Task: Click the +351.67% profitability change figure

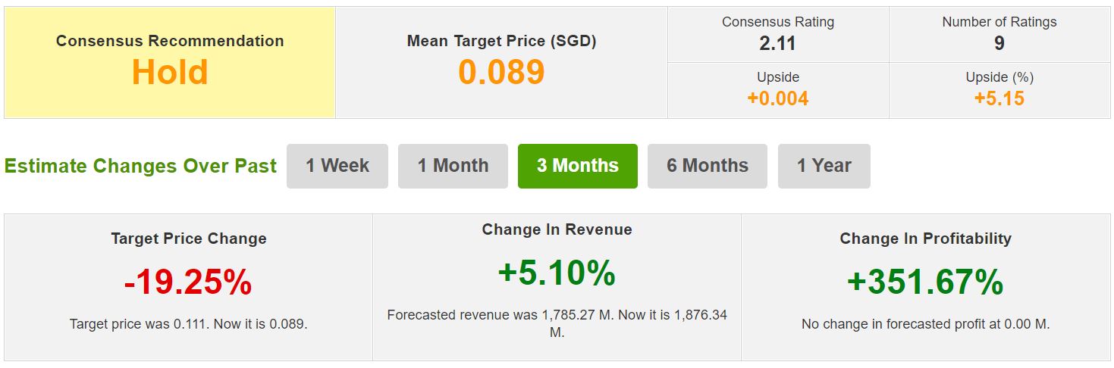Action: point(925,282)
